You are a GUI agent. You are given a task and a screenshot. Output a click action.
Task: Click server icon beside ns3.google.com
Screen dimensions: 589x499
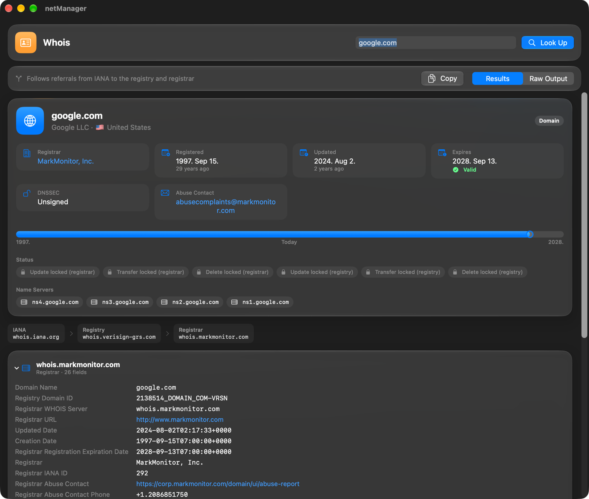pyautogui.click(x=94, y=302)
